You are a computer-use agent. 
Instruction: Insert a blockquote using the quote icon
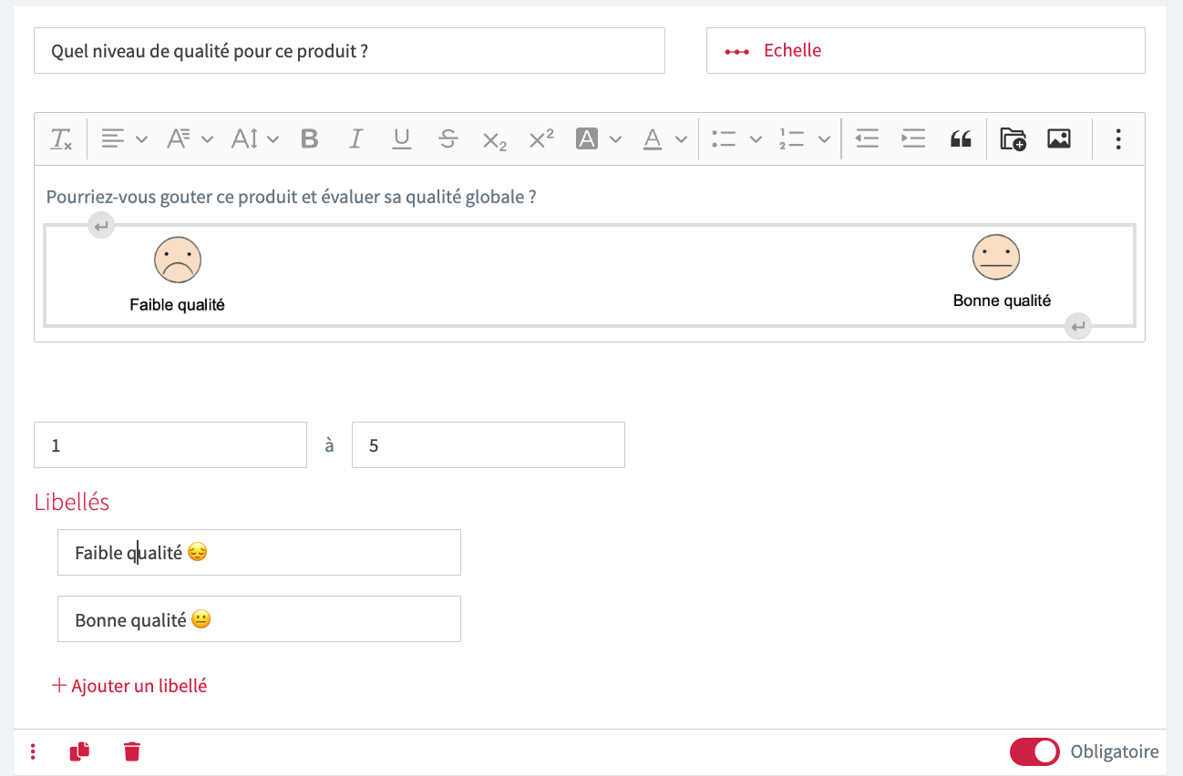961,139
